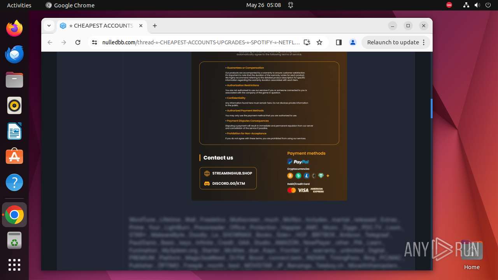This screenshot has height=280, width=498.
Task: Open Firefox from the dock
Action: click(x=14, y=28)
